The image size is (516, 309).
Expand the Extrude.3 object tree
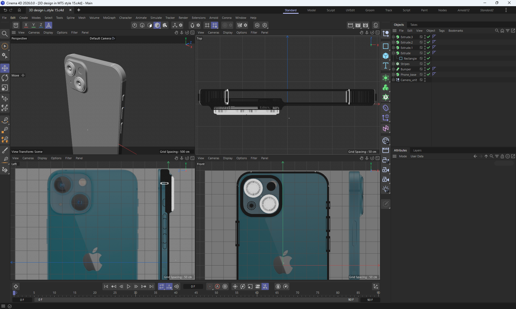[x=393, y=37]
